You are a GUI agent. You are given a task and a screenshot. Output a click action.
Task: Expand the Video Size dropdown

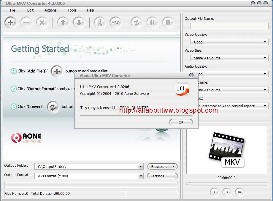[x=265, y=58]
